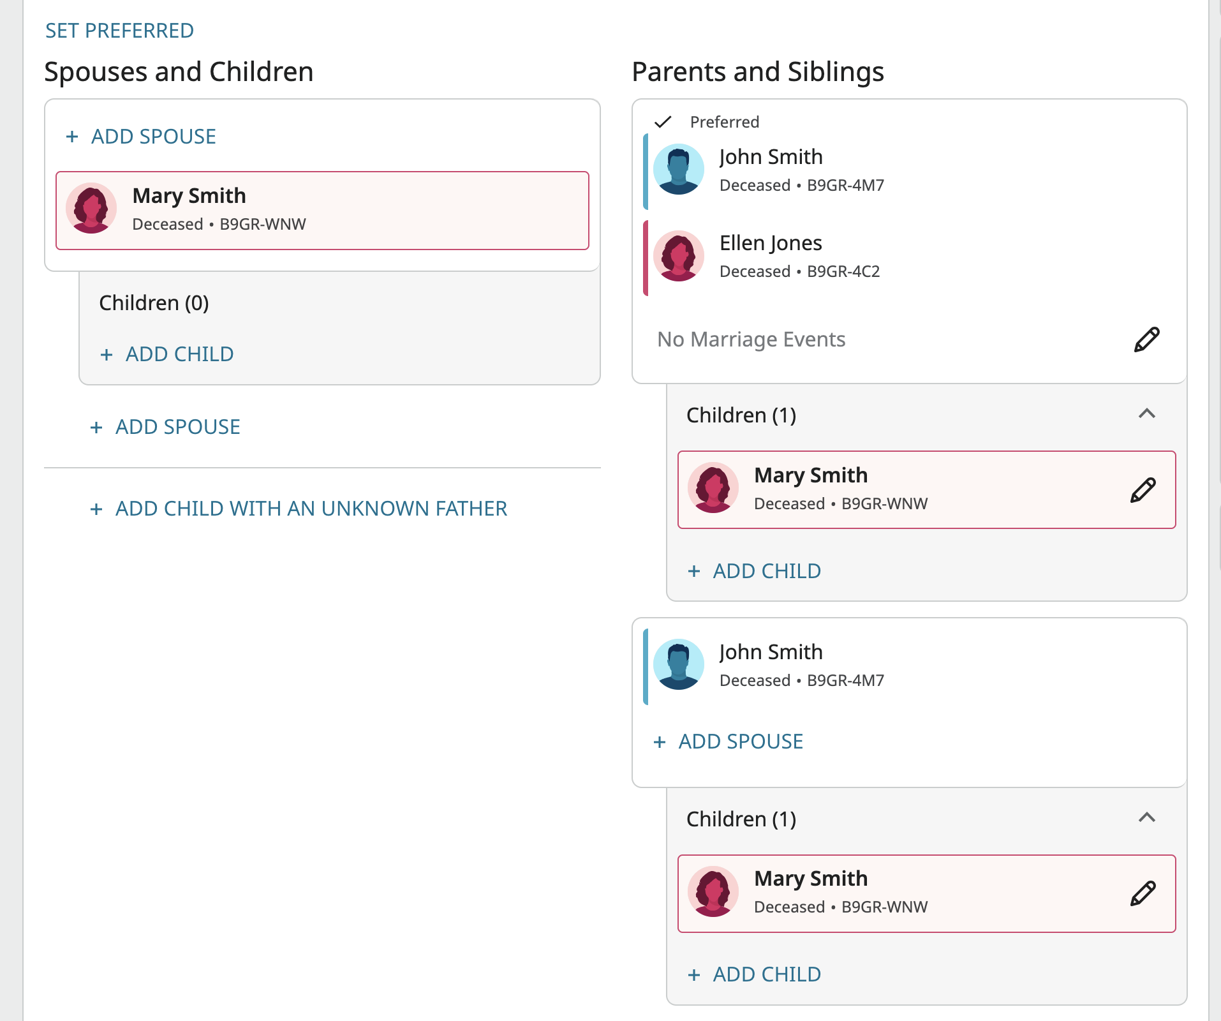
Task: Edit Mary Smith in the bottom Children list
Action: tap(1143, 893)
